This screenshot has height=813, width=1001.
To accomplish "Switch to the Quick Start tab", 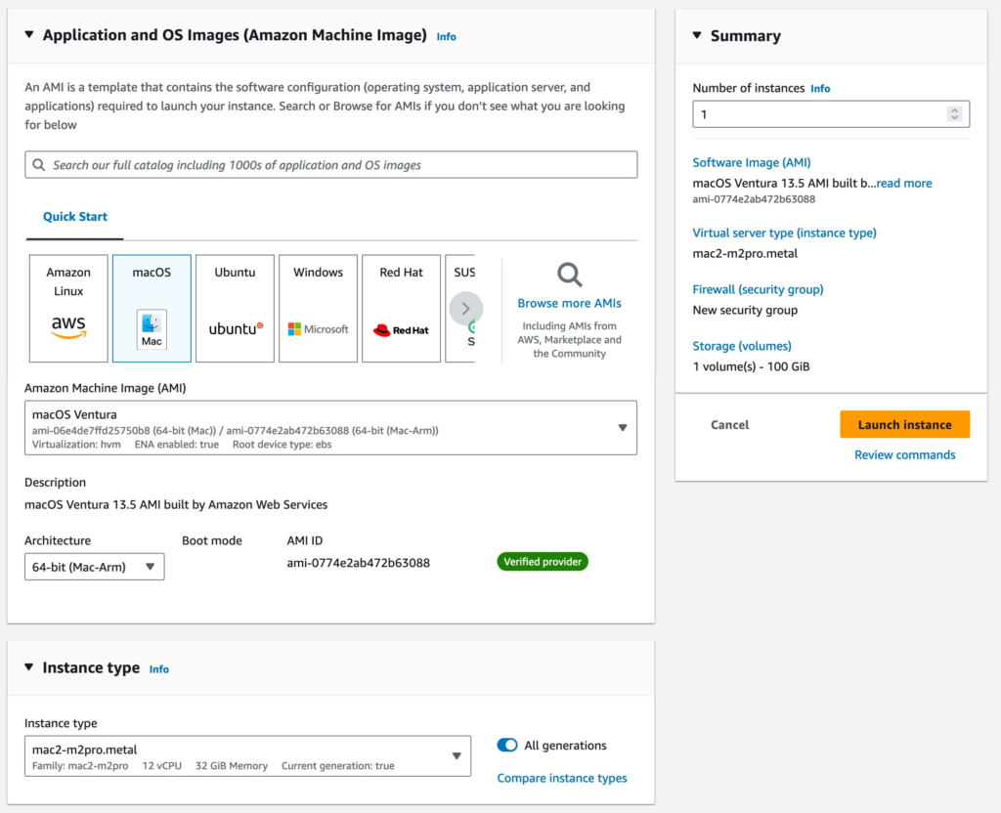I will point(75,217).
